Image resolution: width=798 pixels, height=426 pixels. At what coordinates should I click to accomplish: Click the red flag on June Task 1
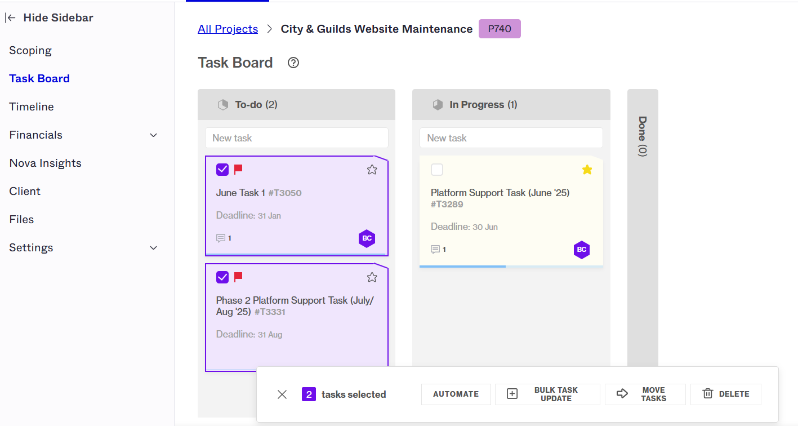[x=238, y=170]
